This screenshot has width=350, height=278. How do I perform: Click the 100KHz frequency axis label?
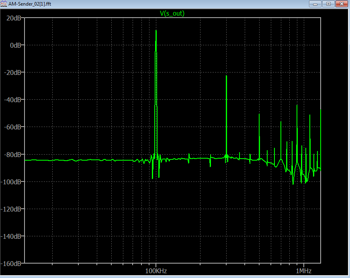click(156, 271)
